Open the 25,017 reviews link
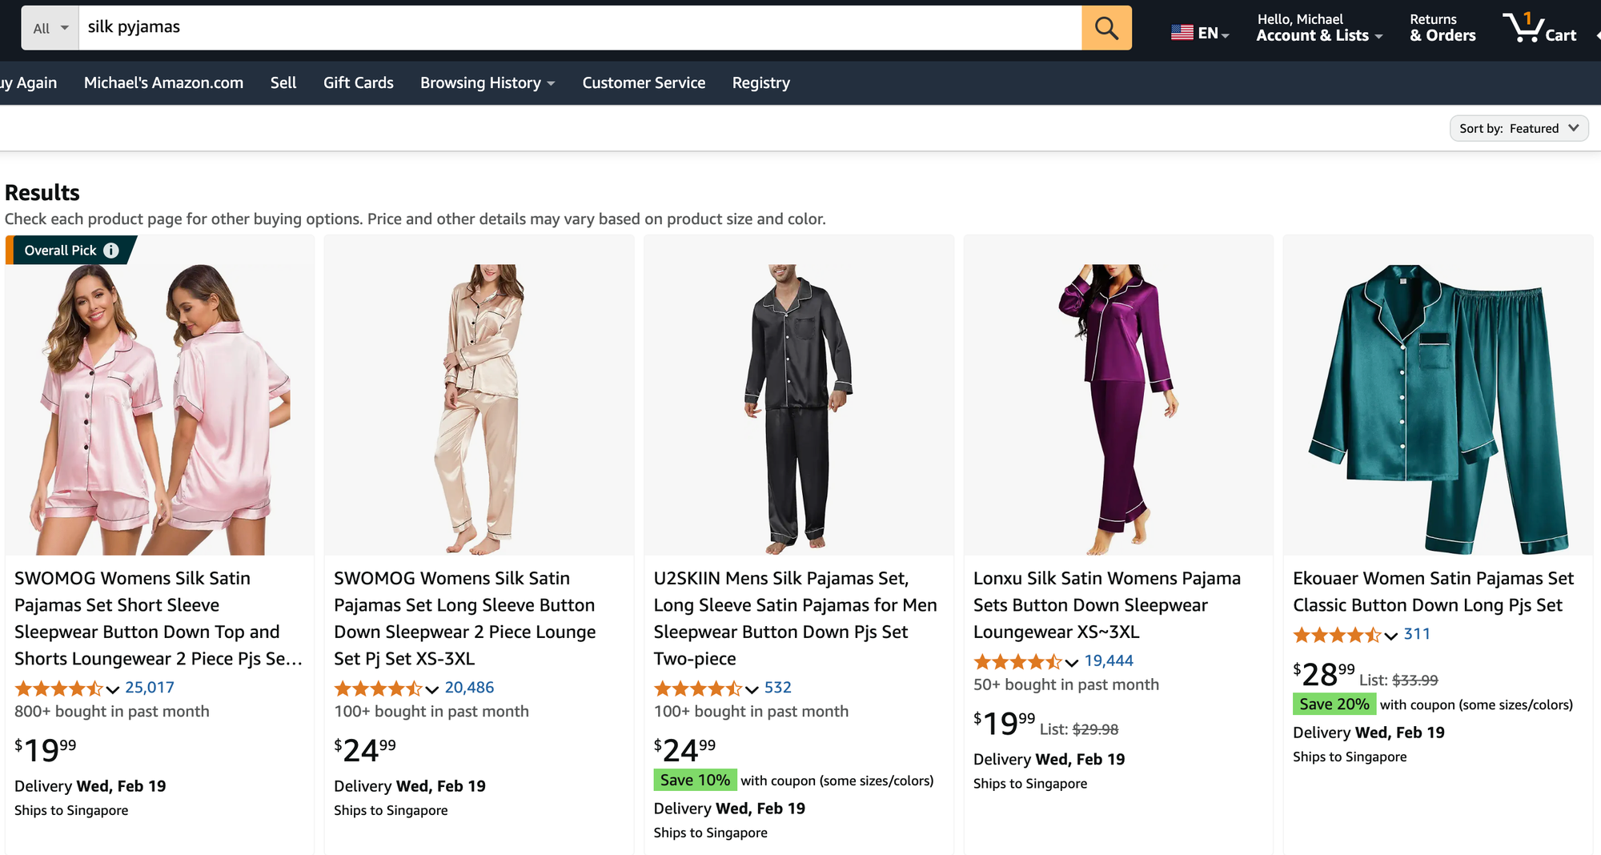The width and height of the screenshot is (1601, 855). [149, 687]
